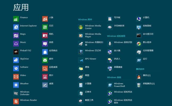Launch Windows Media Center icon
The image size is (172, 106).
coord(81,27)
